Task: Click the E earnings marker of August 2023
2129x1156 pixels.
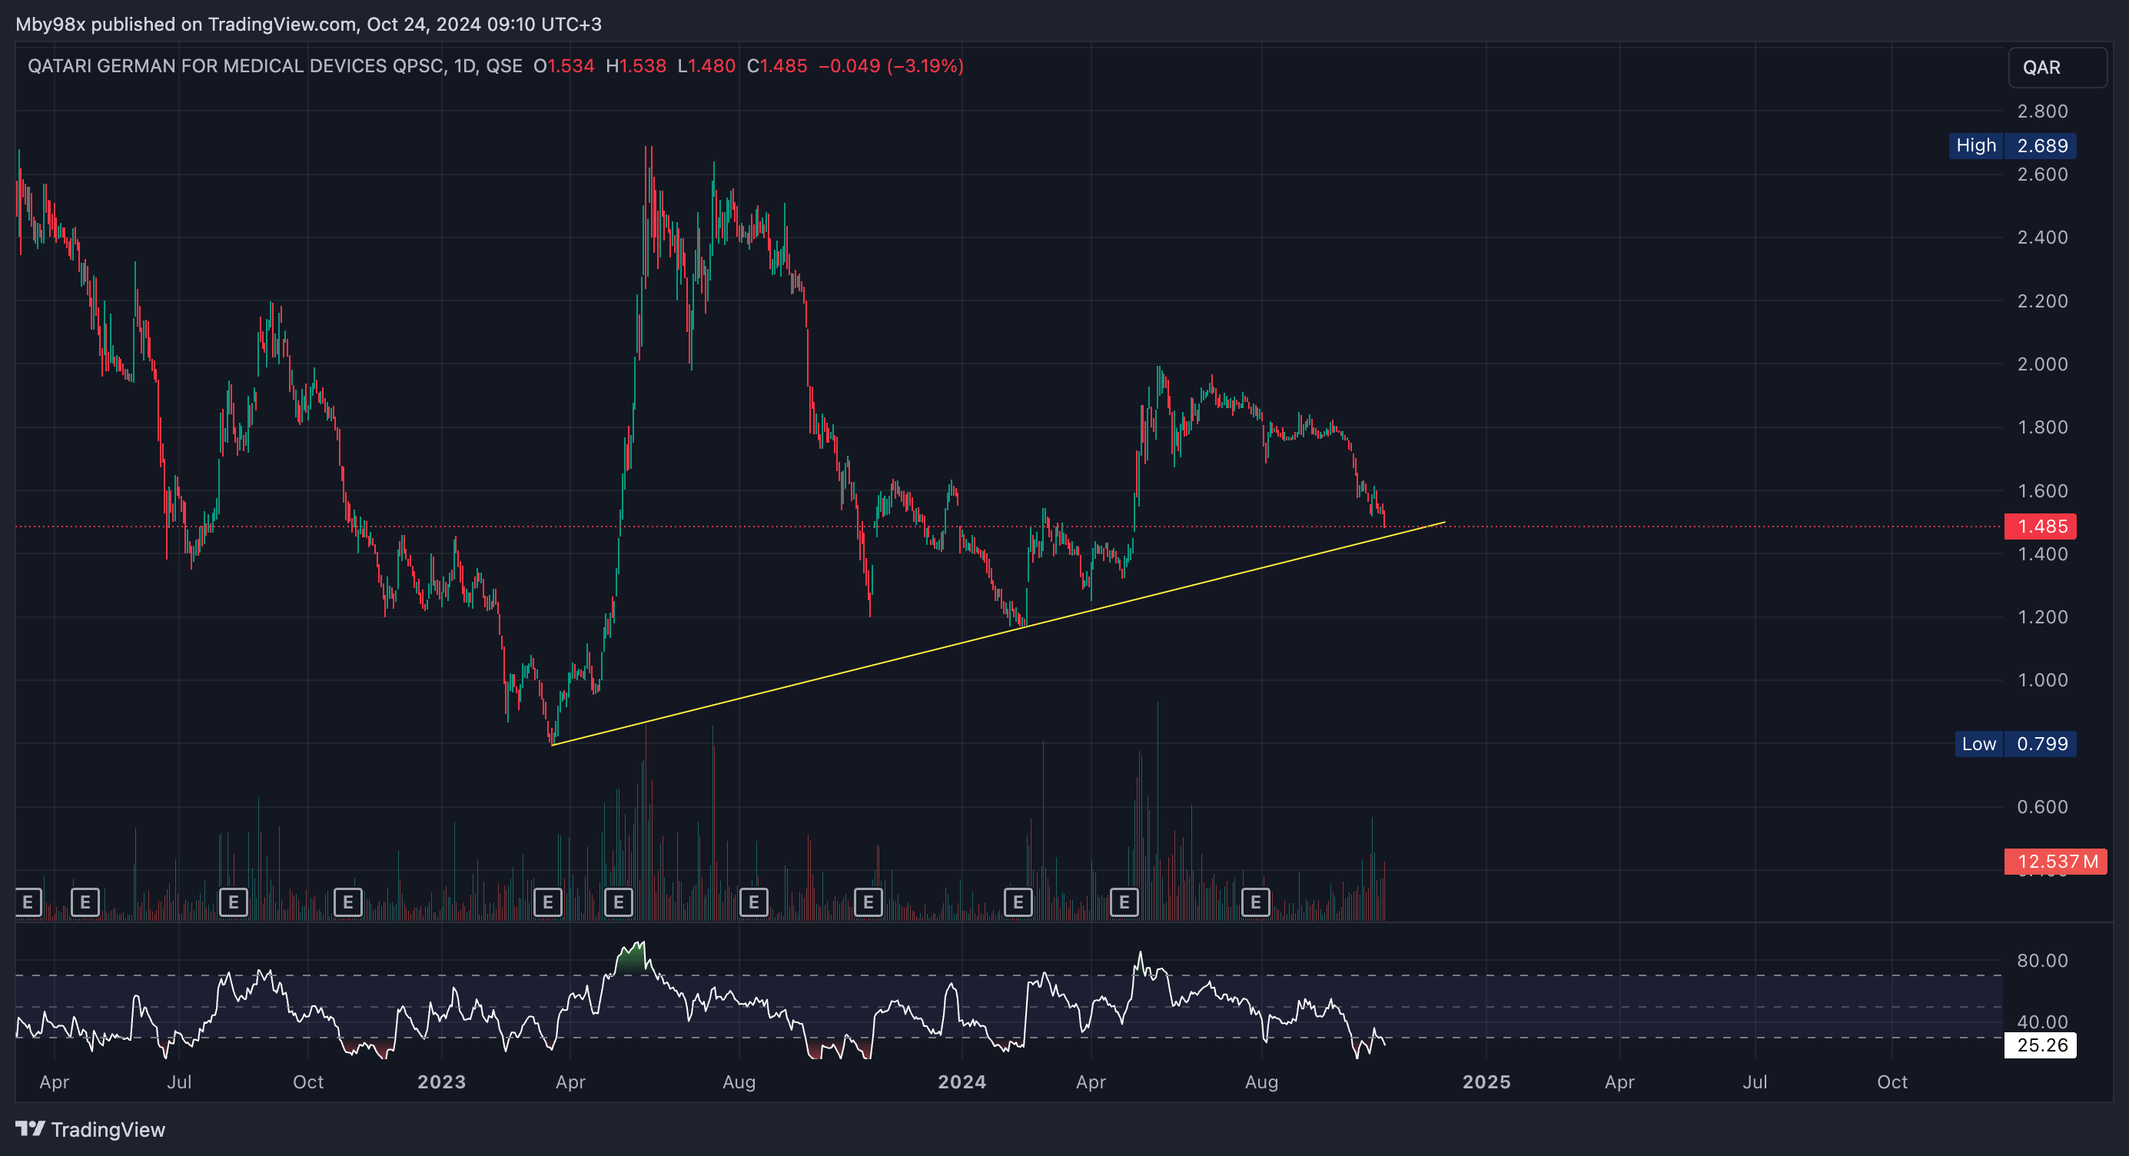Action: [x=754, y=902]
